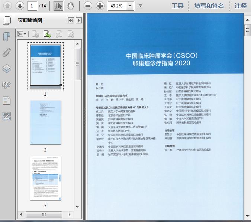Click the document title 卵巢癌诊疗指南 2020
Screen dimensions: 251x222
pyautogui.click(x=161, y=63)
